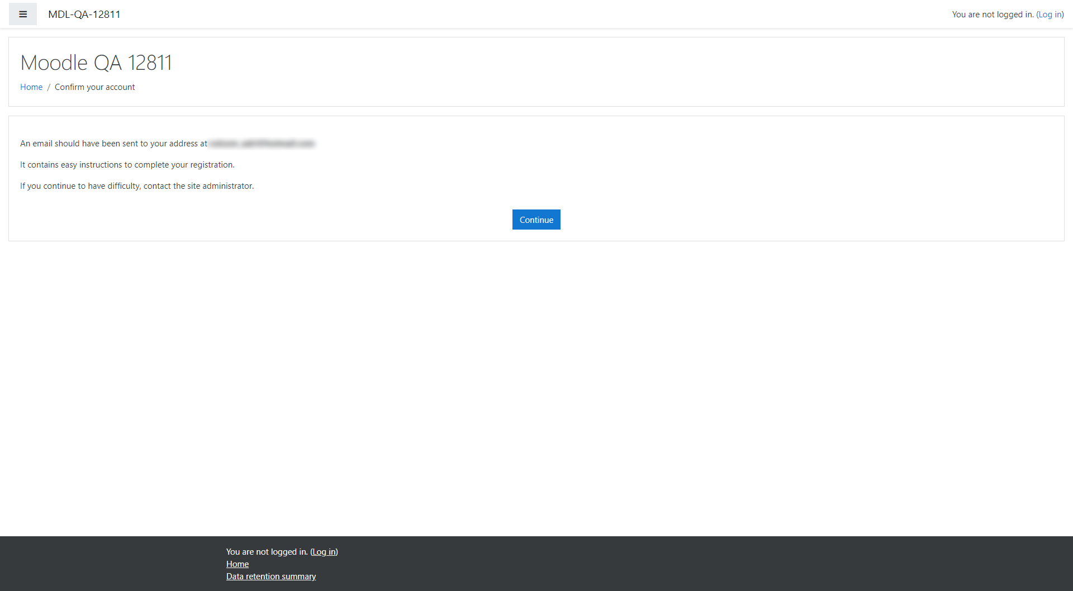
Task: Click the Confirm your account breadcrumb text
Action: coord(95,87)
